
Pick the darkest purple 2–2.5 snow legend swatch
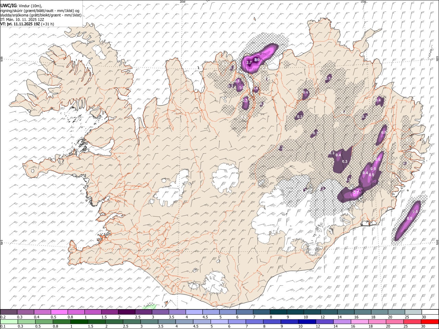[x=127, y=312]
